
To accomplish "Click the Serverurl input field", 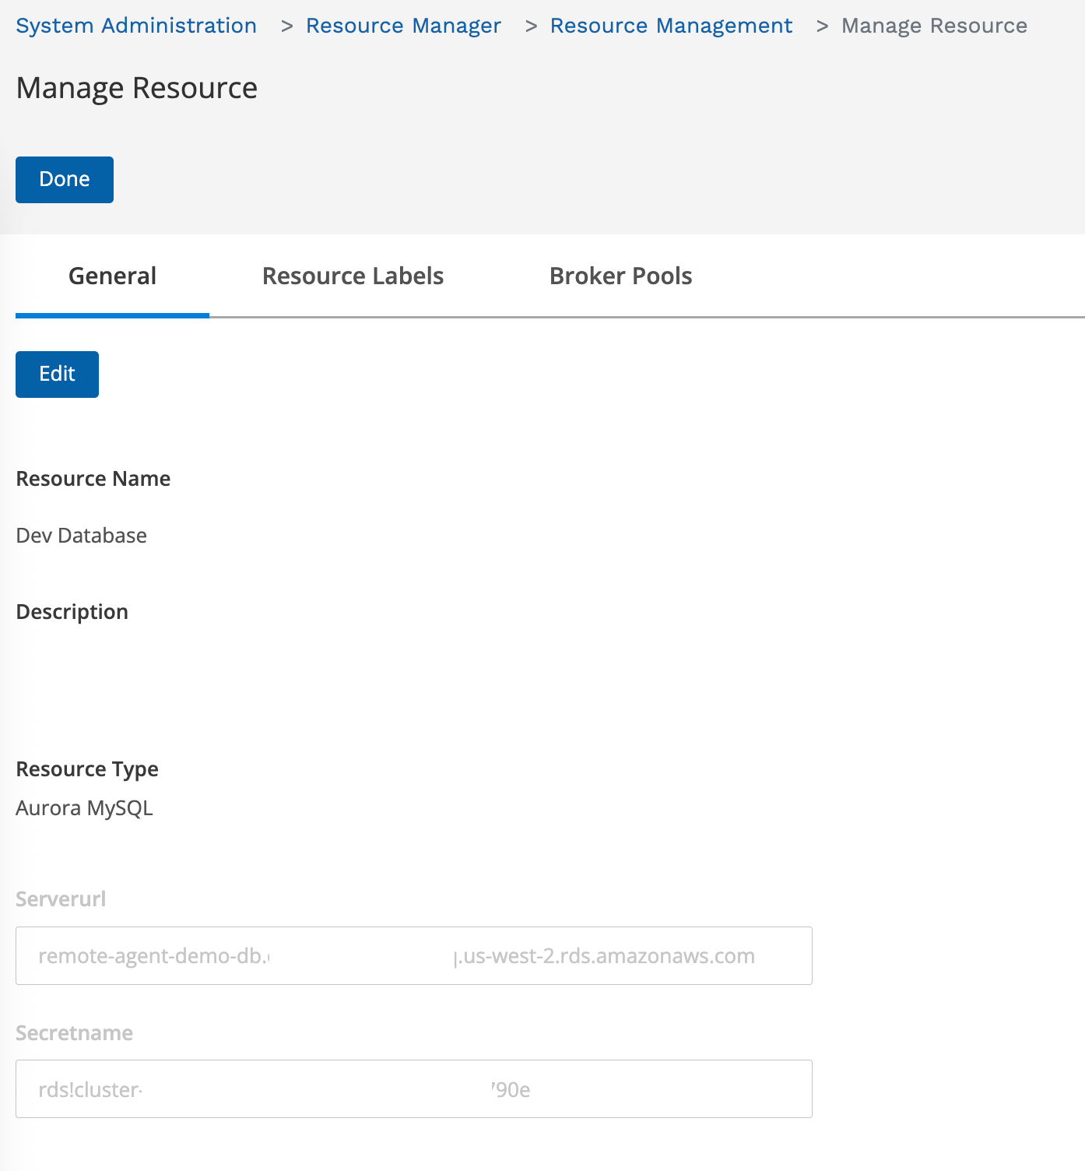I will [414, 956].
